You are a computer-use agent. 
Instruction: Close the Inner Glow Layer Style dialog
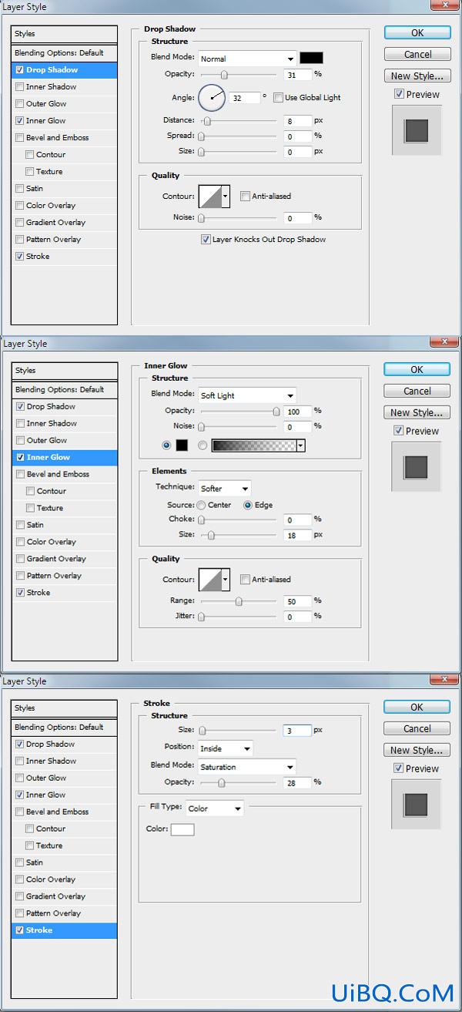(x=444, y=341)
